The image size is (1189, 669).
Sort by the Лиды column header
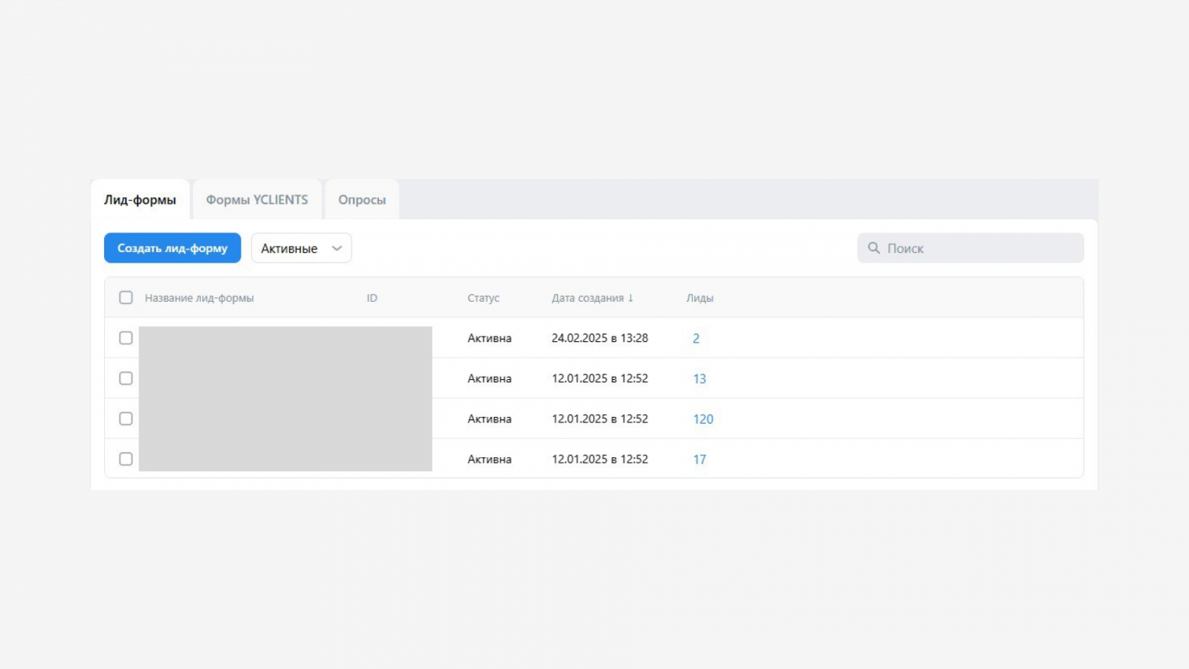[699, 298]
